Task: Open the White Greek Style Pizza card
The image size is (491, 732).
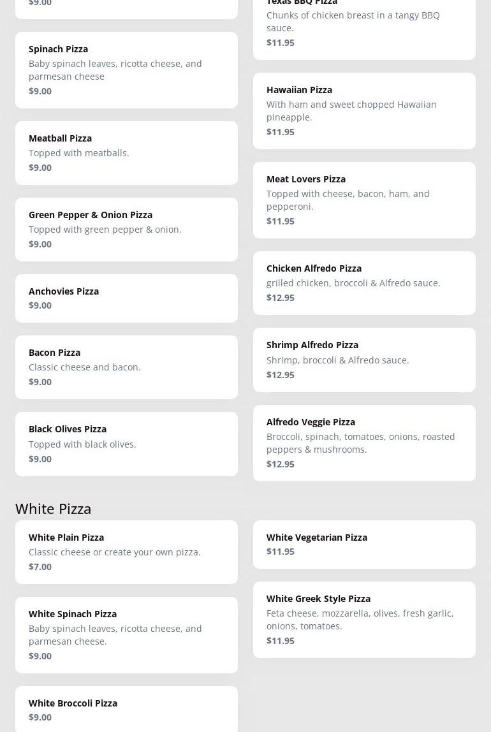Action: (x=364, y=620)
